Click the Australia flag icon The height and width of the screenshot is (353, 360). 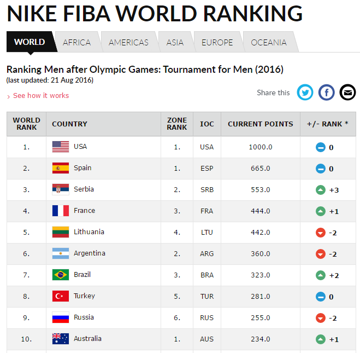61,339
